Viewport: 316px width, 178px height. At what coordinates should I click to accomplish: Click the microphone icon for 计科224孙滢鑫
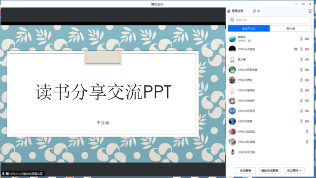pos(306,142)
